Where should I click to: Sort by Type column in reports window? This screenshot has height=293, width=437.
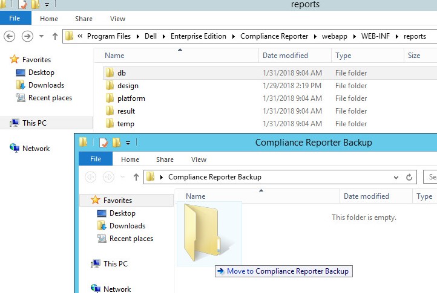[x=367, y=56]
